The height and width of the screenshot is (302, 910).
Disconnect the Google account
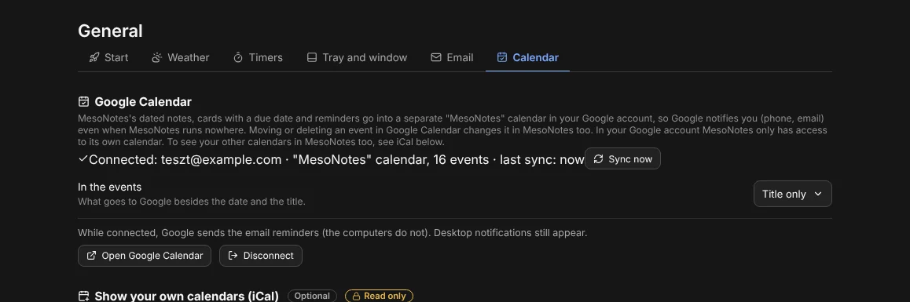(261, 256)
